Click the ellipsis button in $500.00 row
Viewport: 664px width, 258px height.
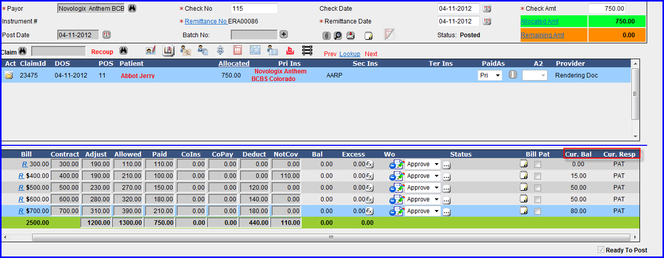[447, 188]
